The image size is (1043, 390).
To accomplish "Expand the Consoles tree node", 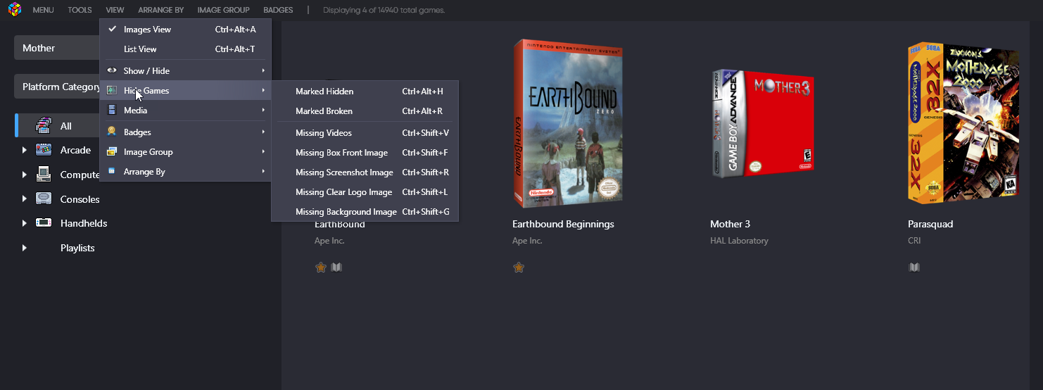I will [25, 199].
